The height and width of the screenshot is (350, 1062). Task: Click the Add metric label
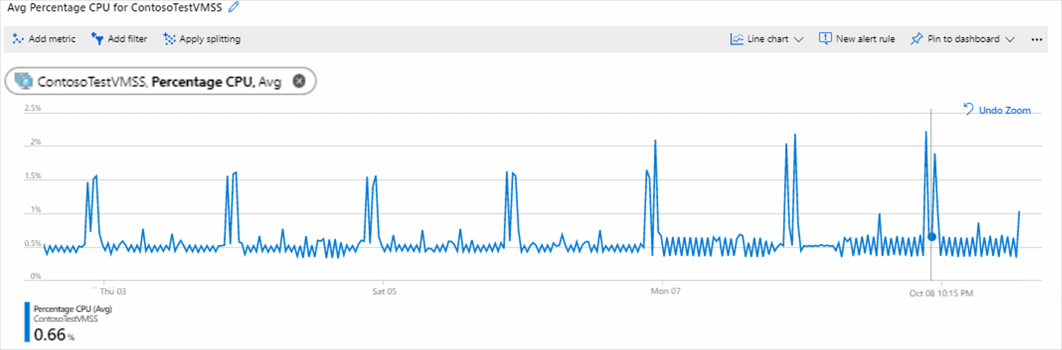52,39
